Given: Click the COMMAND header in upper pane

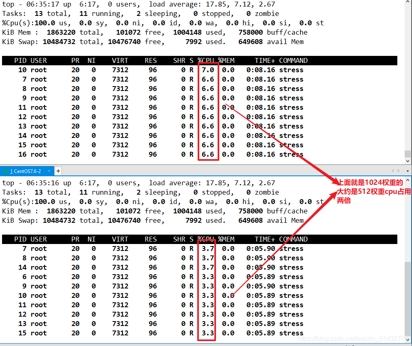Looking at the screenshot, I should 293,60.
